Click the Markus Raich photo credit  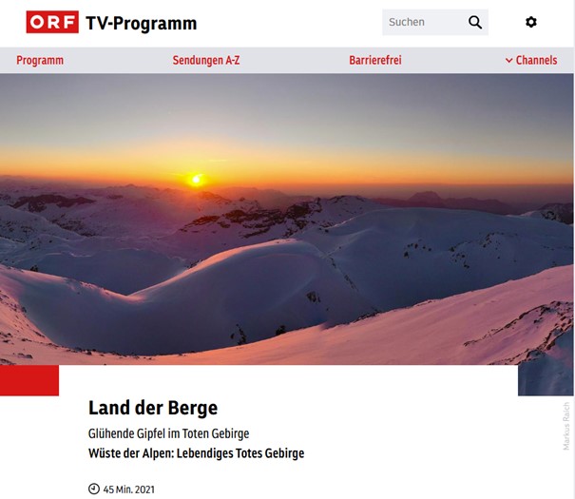(x=566, y=426)
